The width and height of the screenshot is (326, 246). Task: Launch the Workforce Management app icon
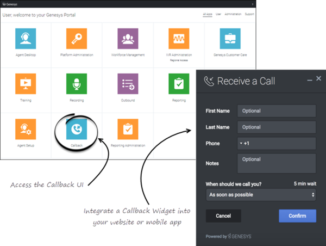128,39
